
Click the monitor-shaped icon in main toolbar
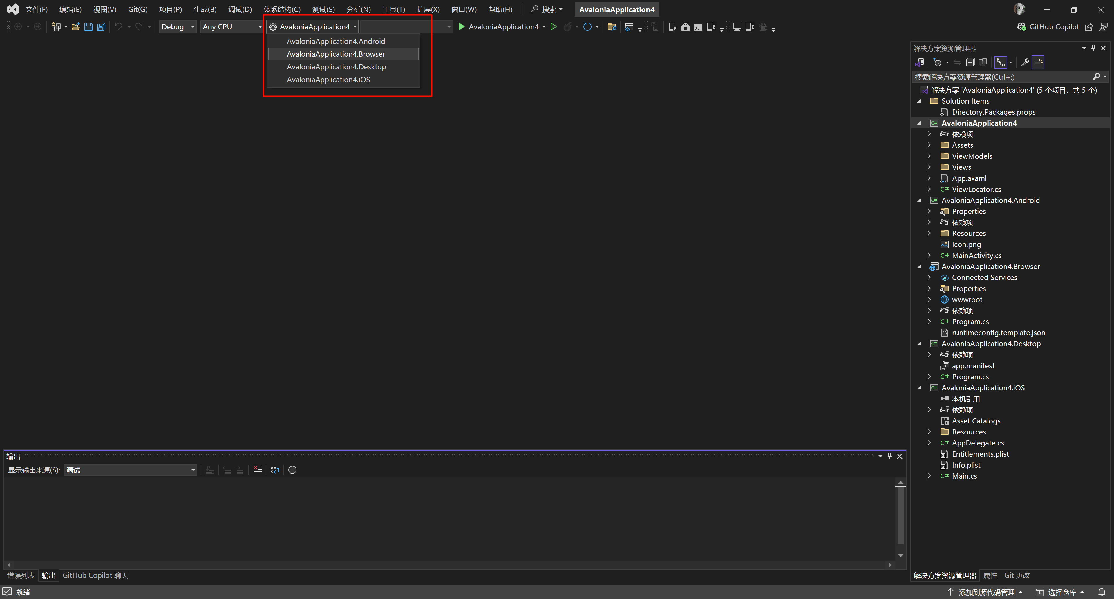(x=737, y=27)
